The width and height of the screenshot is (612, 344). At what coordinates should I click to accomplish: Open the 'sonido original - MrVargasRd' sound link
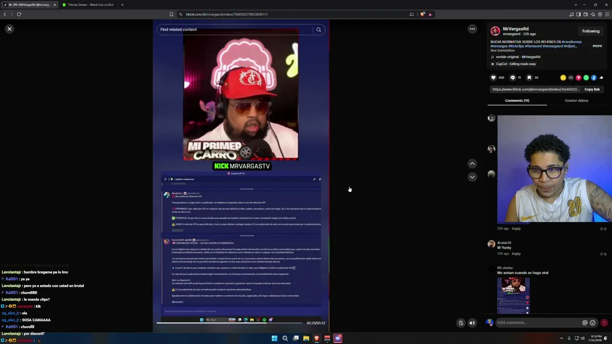click(518, 57)
